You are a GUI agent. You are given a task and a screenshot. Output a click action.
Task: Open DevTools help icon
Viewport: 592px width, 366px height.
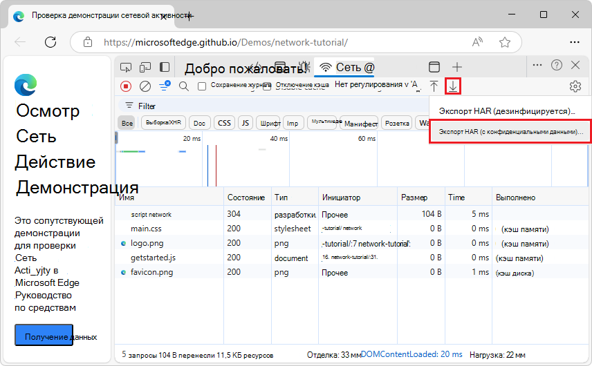click(557, 65)
